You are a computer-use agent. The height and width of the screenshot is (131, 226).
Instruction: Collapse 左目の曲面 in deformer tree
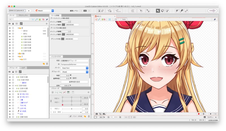coord(16,91)
